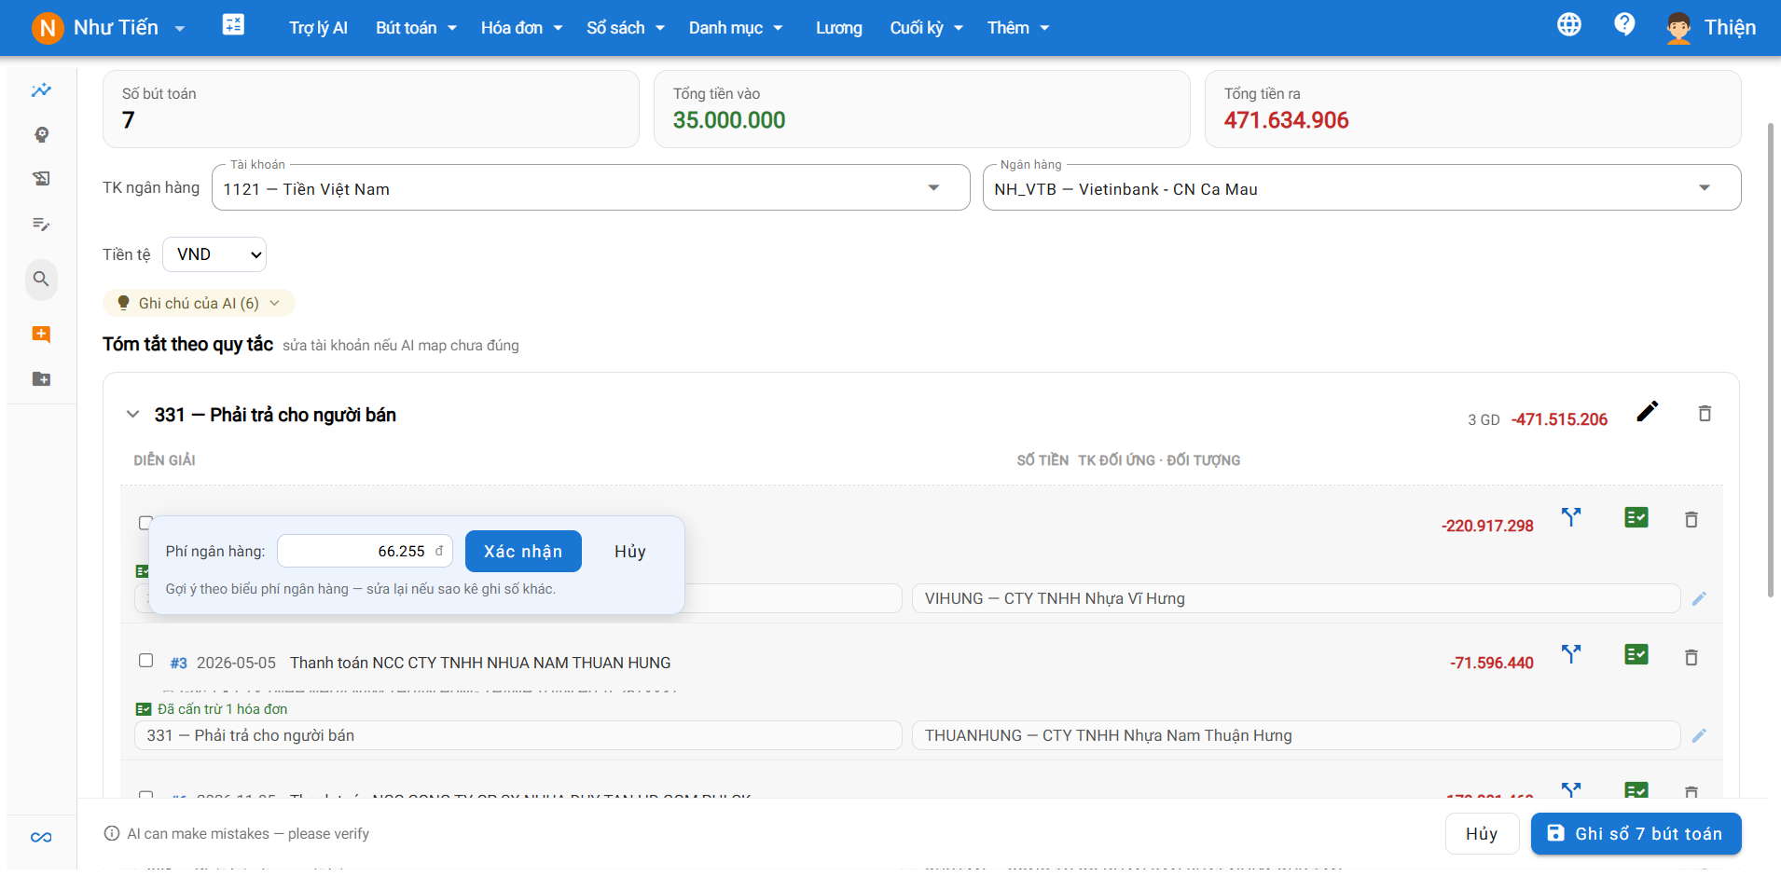Expand Ghi chú của AI (6)

pyautogui.click(x=199, y=303)
